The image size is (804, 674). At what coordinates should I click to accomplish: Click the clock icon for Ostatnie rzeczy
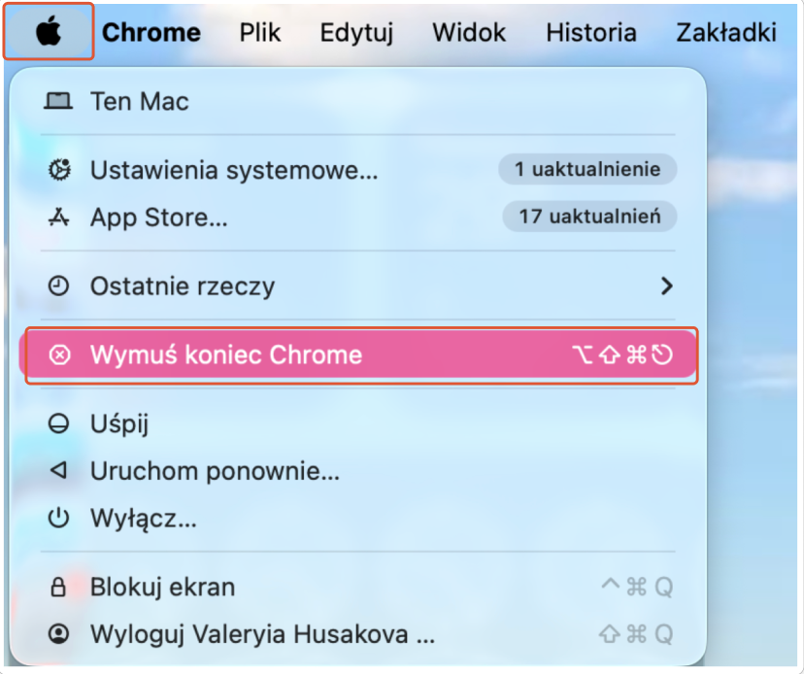coord(58,286)
